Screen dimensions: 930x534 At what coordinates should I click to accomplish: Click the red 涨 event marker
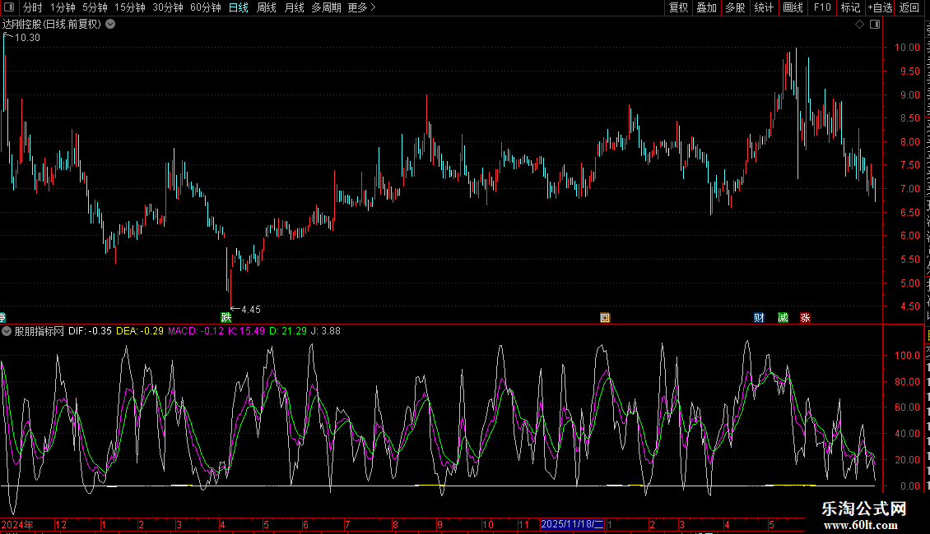coord(805,318)
